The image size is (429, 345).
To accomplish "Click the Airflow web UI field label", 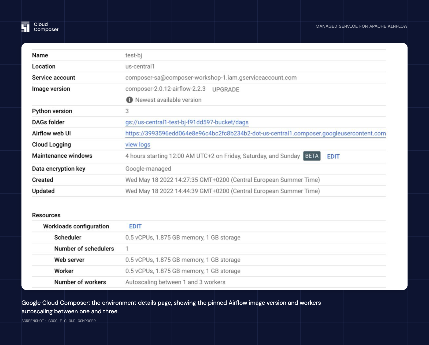I will pyautogui.click(x=51, y=133).
